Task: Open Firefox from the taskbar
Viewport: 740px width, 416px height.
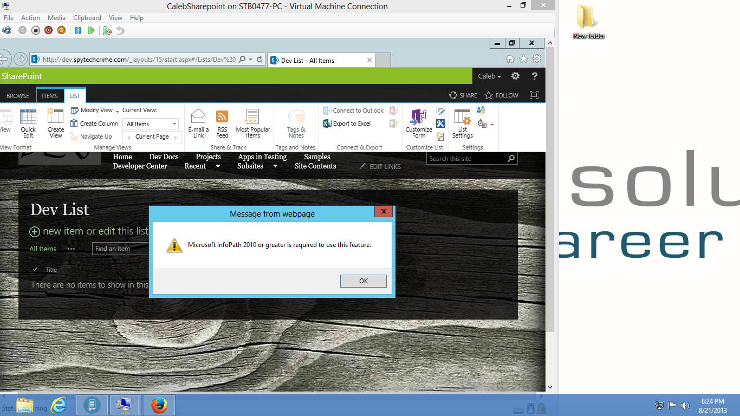Action: point(159,405)
